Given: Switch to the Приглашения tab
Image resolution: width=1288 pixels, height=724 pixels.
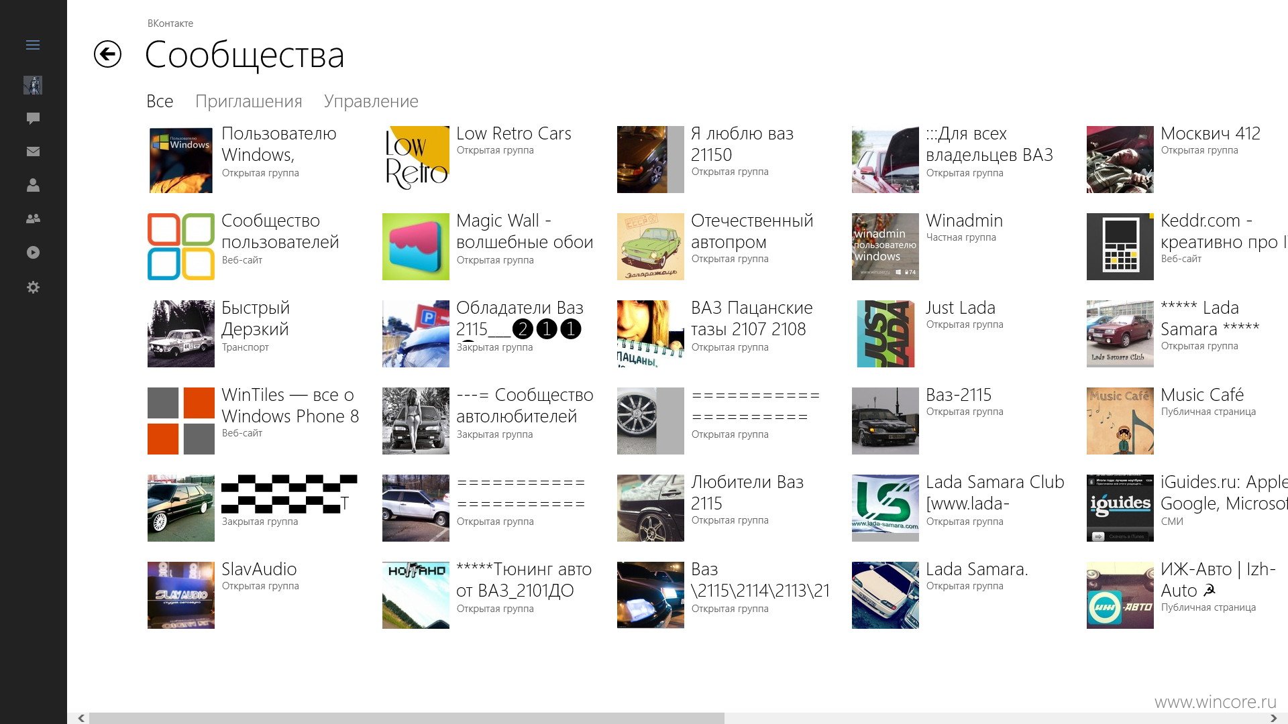Looking at the screenshot, I should coord(249,101).
